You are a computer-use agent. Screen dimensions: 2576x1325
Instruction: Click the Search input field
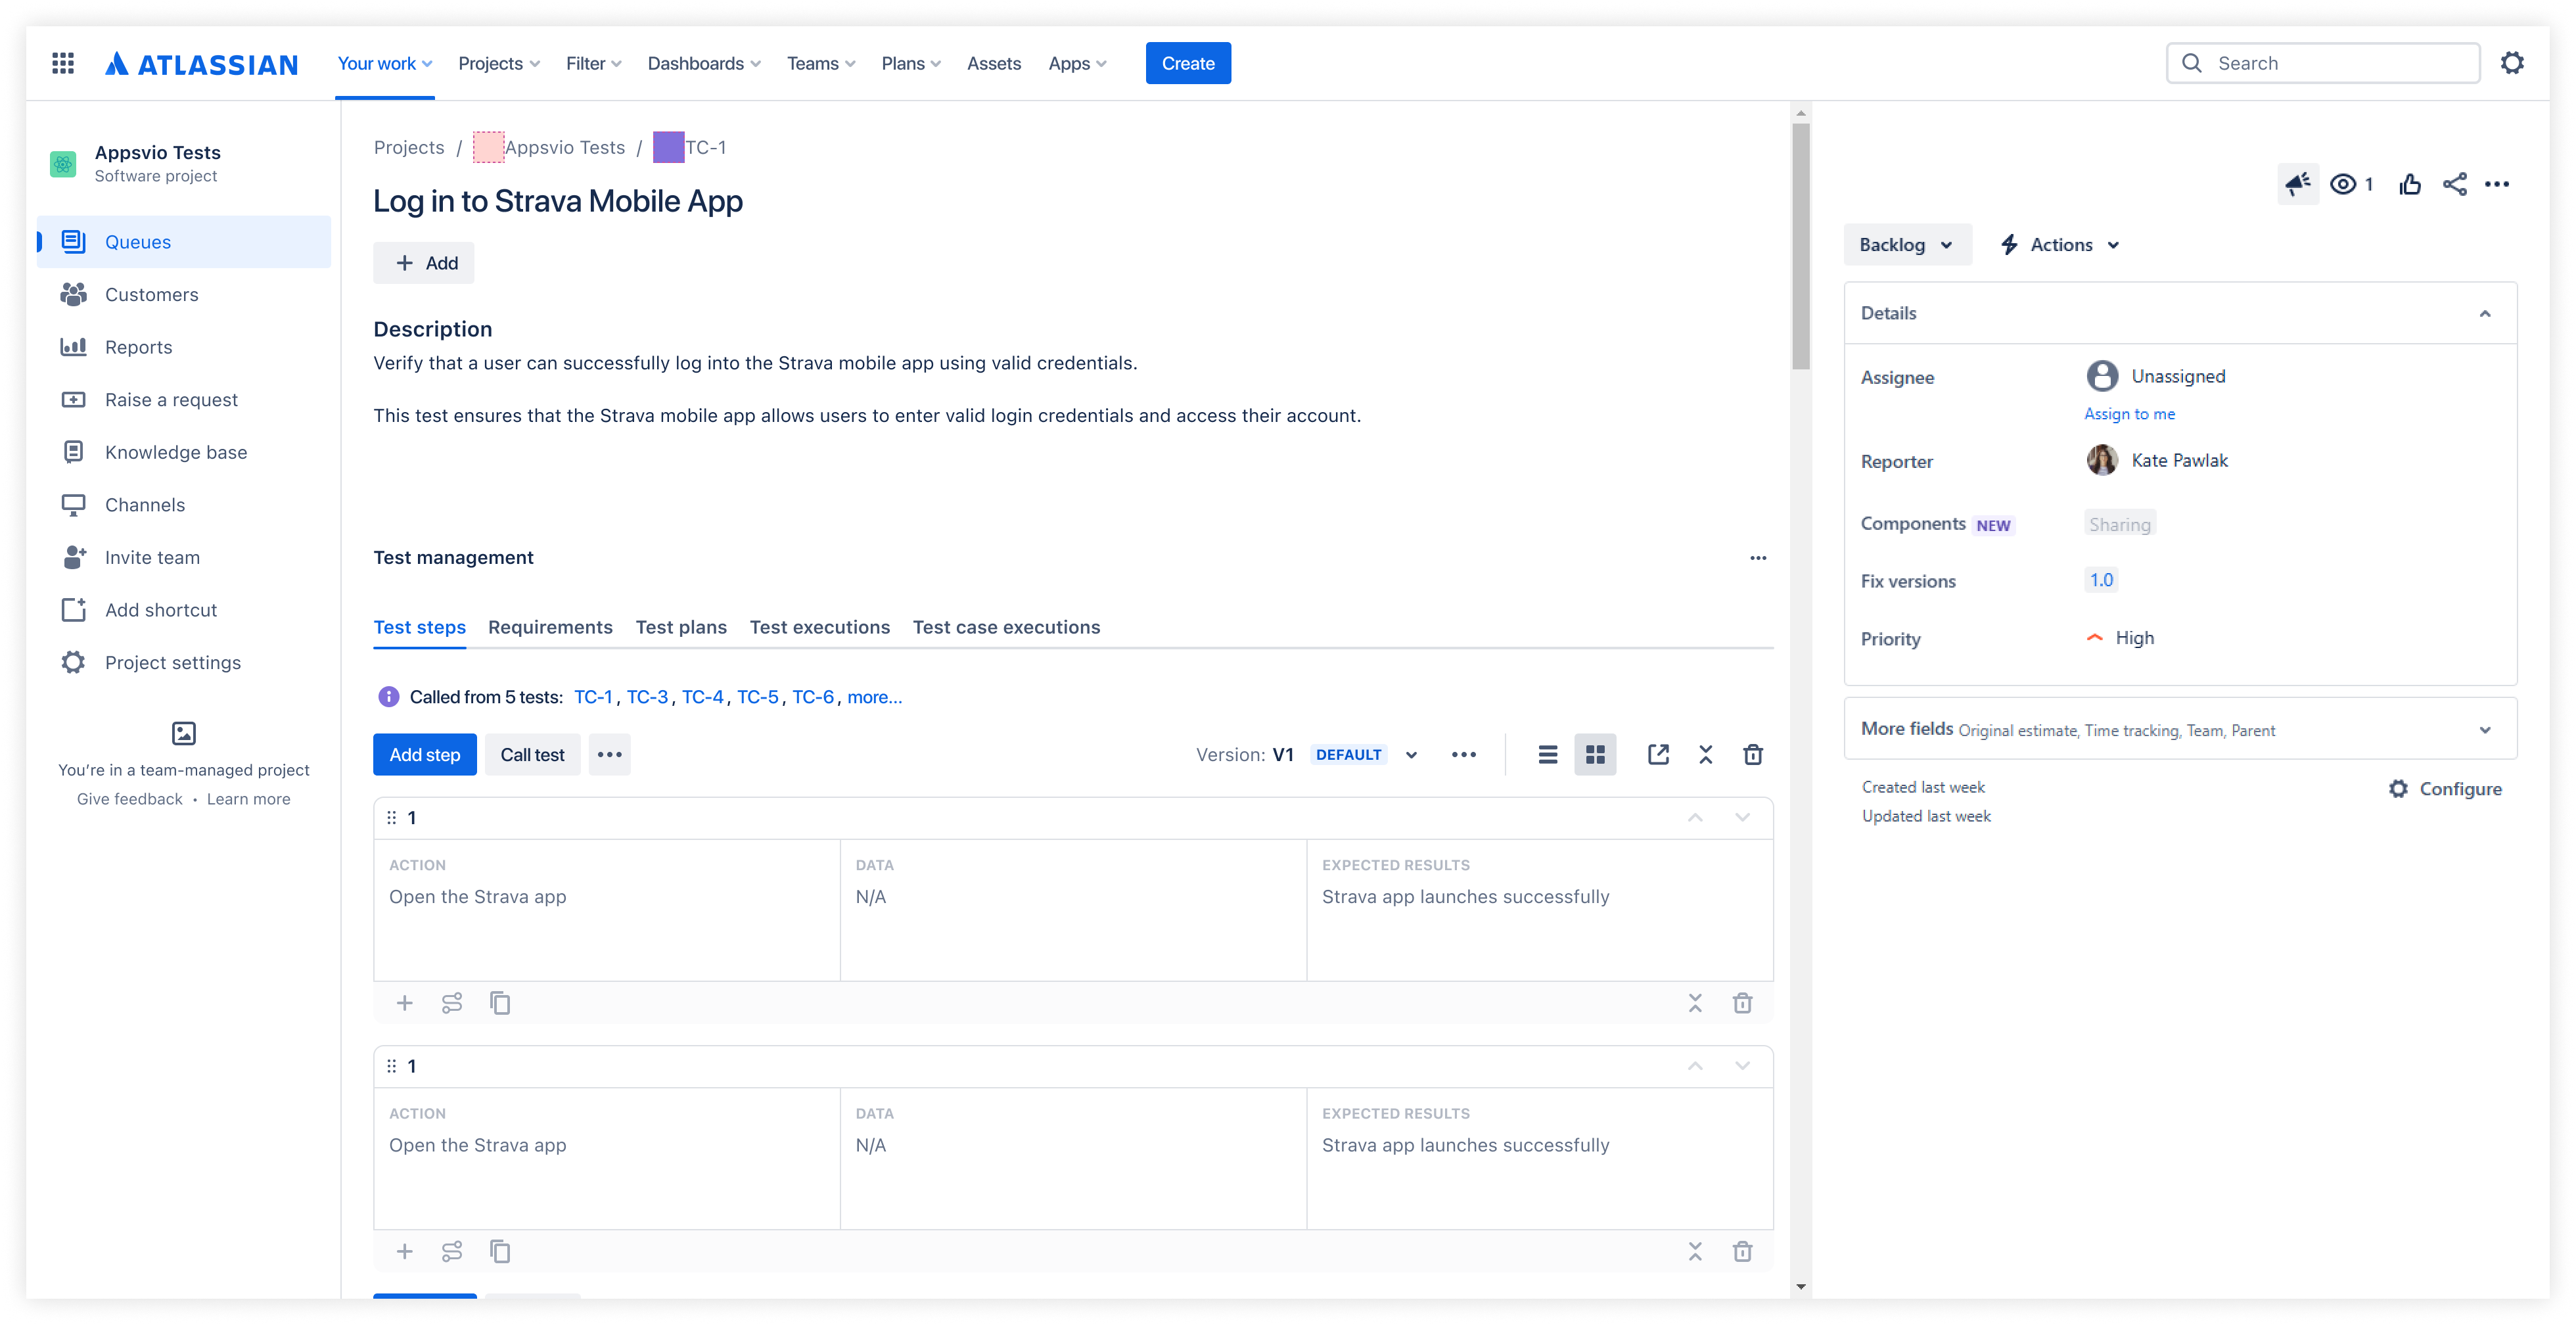click(2322, 63)
